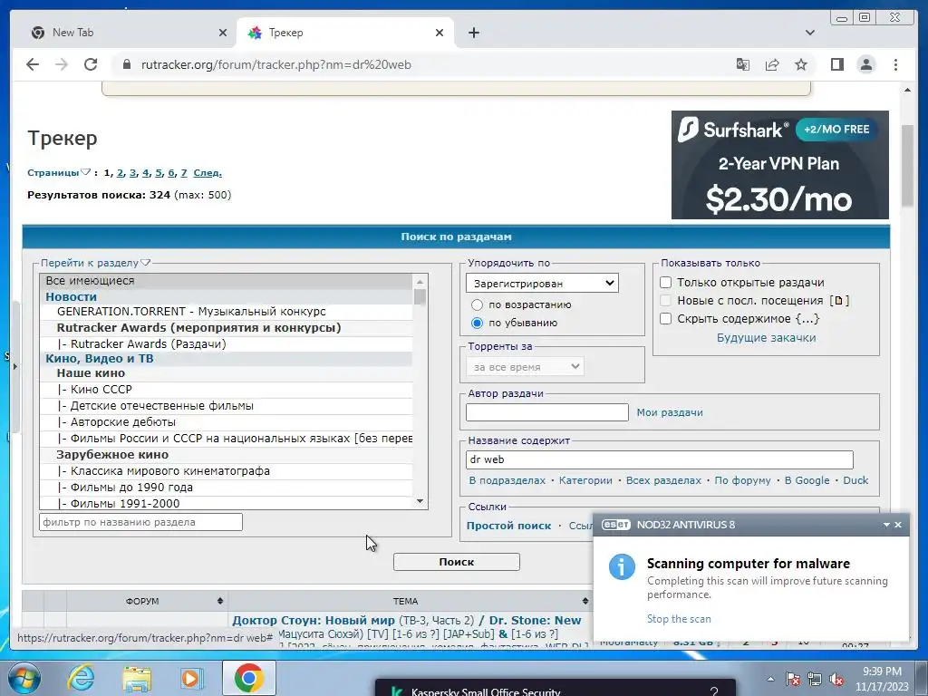928x696 pixels.
Task: Click the Duck search link
Action: [855, 480]
